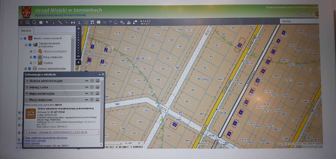The image size is (336, 159).
Task: Click the MN28 zone label on map
Action: (x=140, y=58)
